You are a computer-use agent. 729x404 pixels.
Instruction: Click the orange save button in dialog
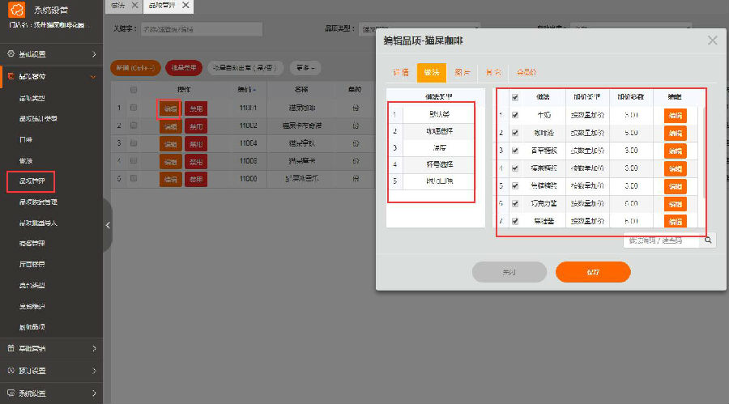[x=593, y=272]
